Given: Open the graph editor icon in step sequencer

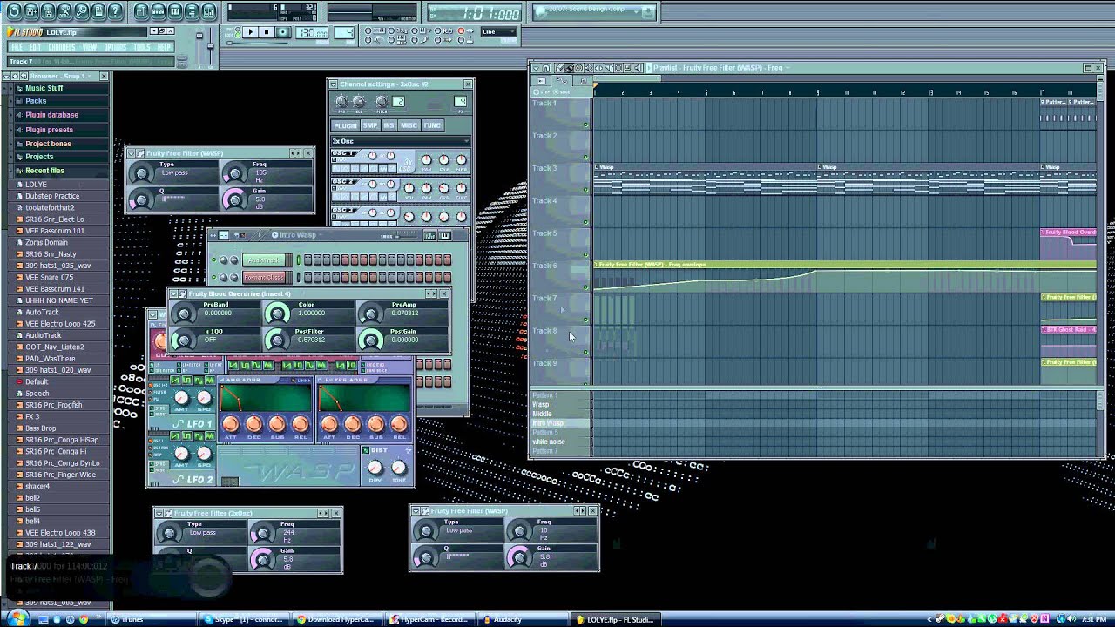Looking at the screenshot, I should 429,235.
